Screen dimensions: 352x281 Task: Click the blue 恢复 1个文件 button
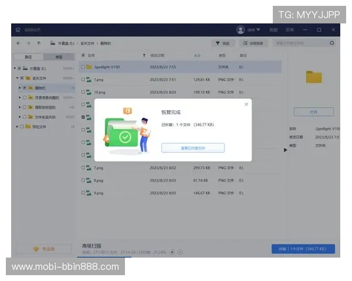click(x=303, y=249)
